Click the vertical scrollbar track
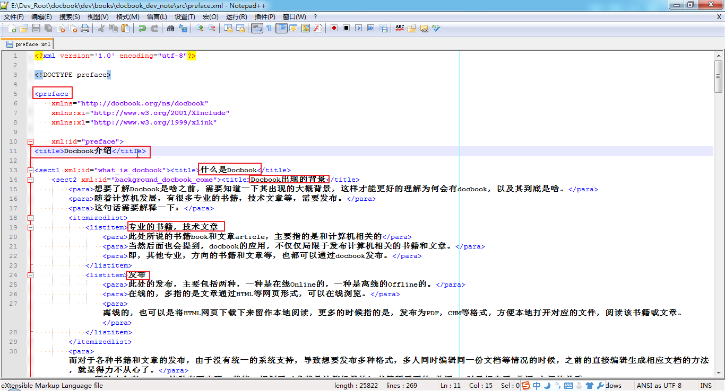The image size is (725, 391). (x=720, y=212)
